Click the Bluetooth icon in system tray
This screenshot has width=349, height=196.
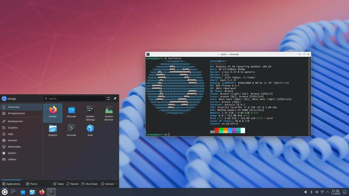[311, 192]
